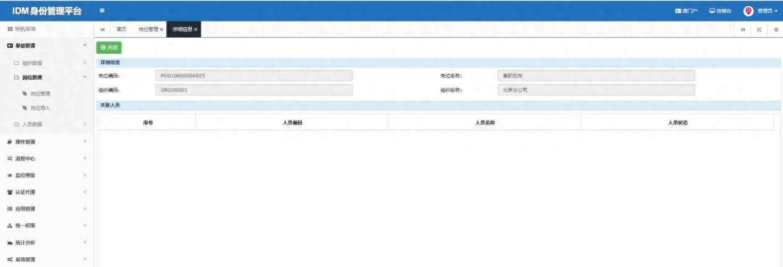Image resolution: width=783 pixels, height=267 pixels.
Task: Click the 监控预警 eye icon in sidebar
Action: (9, 176)
